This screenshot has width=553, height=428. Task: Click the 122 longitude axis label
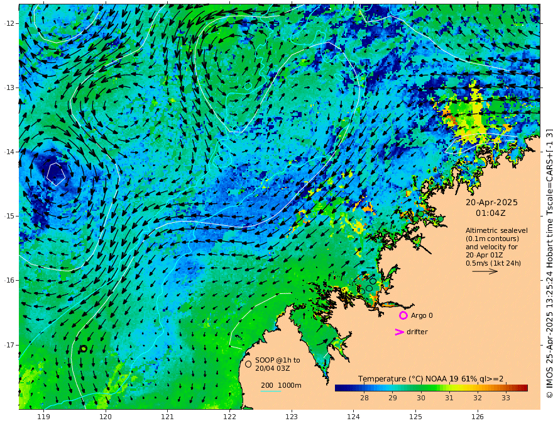[x=229, y=417]
